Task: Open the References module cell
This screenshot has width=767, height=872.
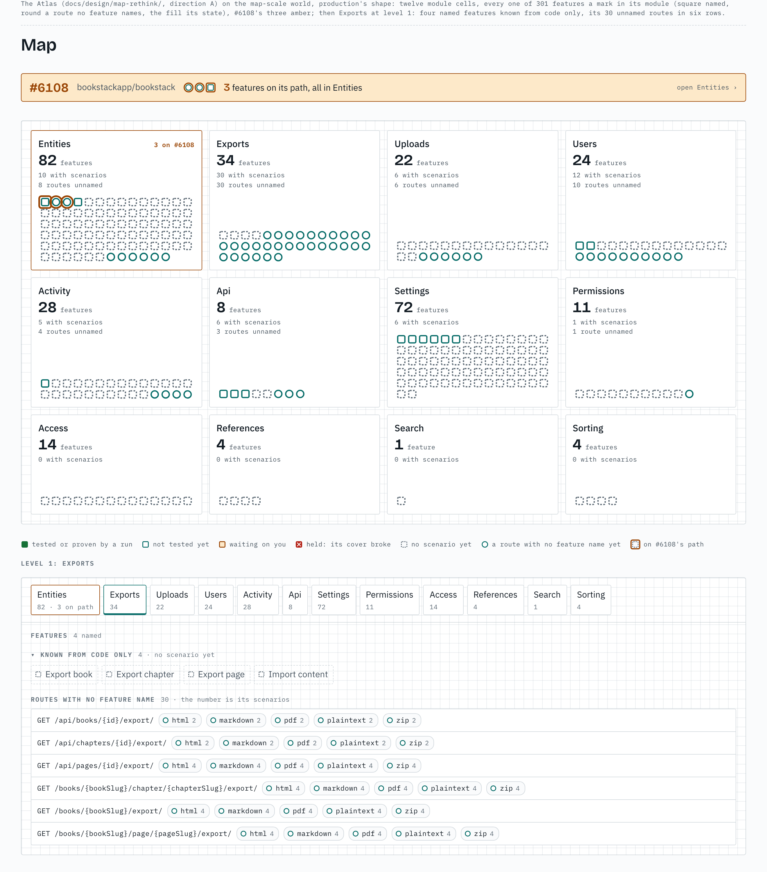Action: pos(295,464)
